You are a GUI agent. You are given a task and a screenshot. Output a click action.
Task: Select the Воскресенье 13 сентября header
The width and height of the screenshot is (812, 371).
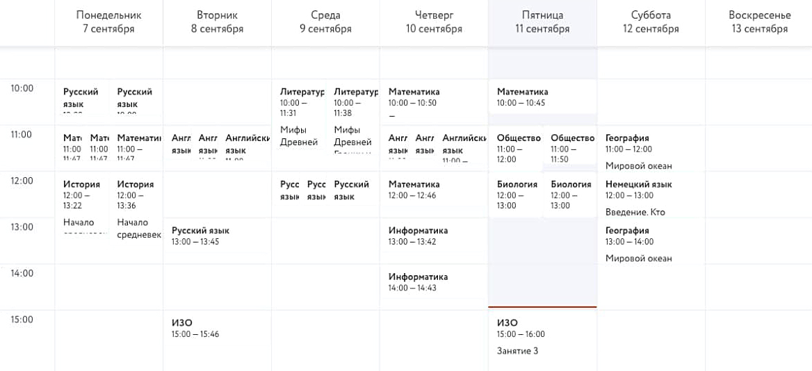(759, 22)
